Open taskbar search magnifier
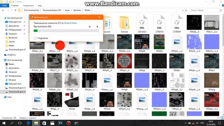The width and height of the screenshot is (224, 126). point(12,123)
